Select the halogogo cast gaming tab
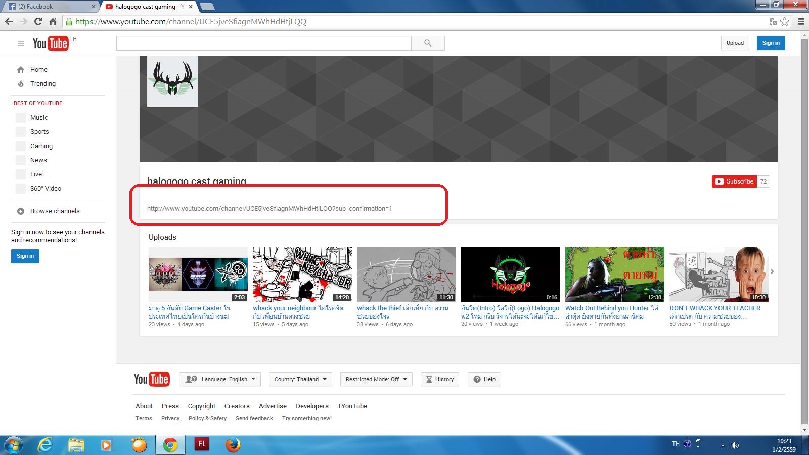Screen dimensions: 809x455 click(x=149, y=7)
